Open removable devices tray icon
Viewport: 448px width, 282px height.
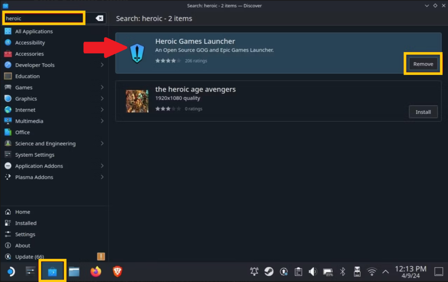357,271
